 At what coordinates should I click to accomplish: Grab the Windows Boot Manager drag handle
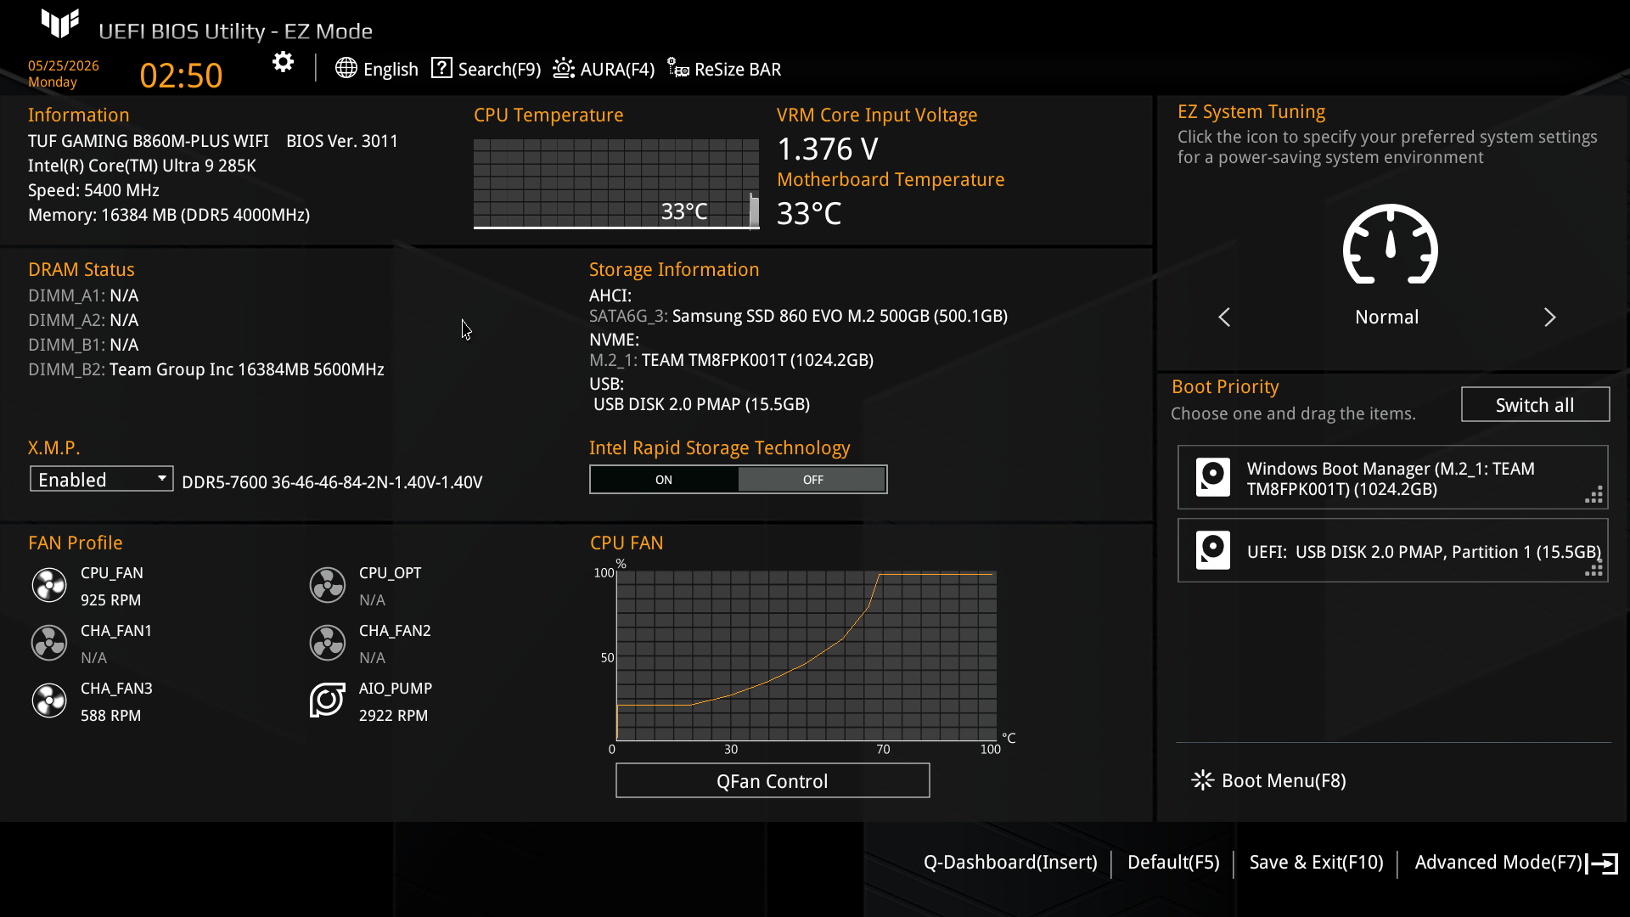1594,495
